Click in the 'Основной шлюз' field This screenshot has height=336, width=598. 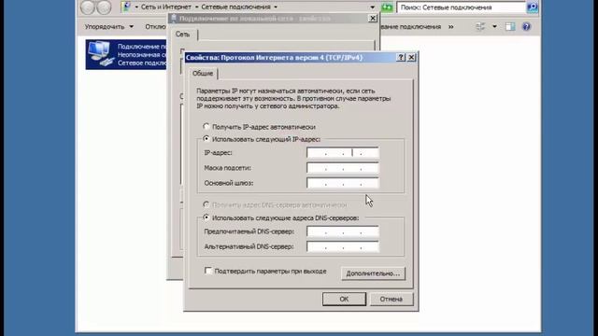click(343, 183)
